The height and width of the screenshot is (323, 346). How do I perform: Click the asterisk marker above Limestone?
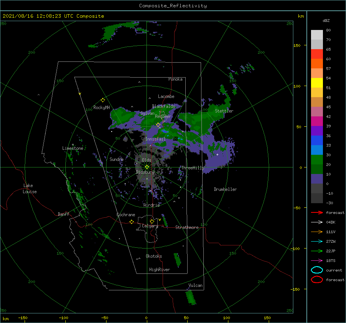tap(73, 145)
